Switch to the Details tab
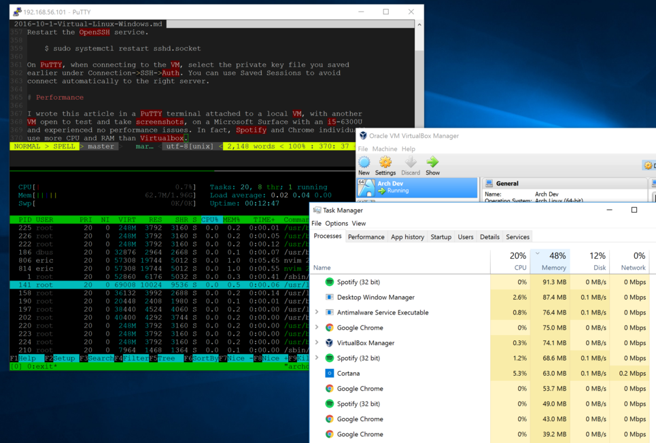This screenshot has width=656, height=443. (489, 236)
